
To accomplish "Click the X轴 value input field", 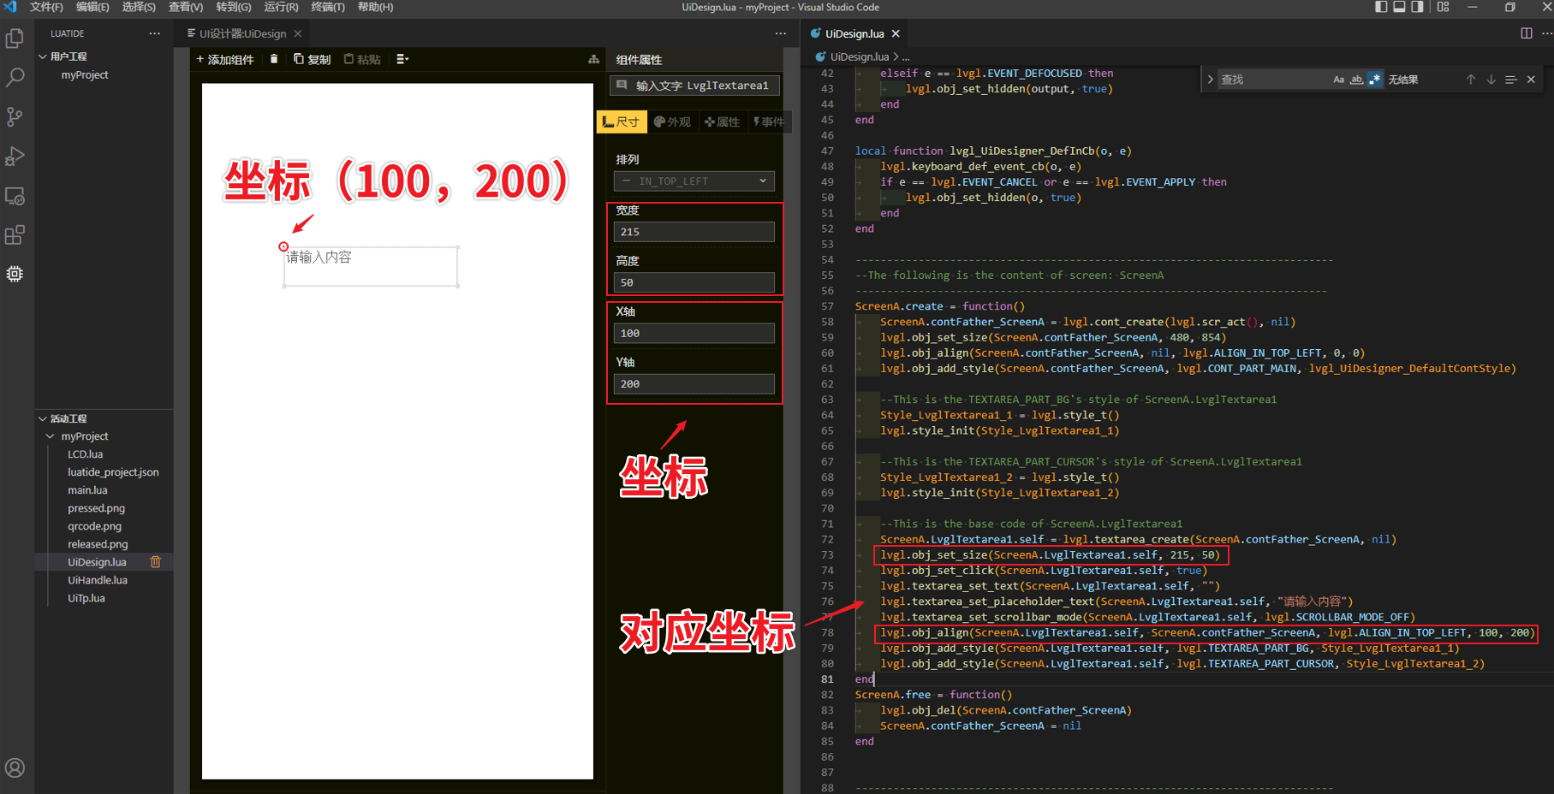I will pyautogui.click(x=694, y=334).
